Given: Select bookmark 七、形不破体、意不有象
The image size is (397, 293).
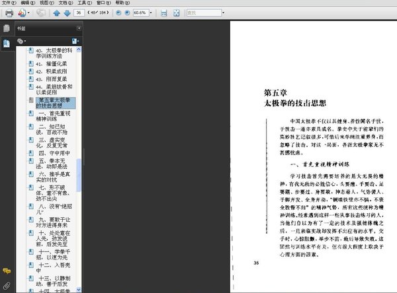Looking at the screenshot, I should pyautogui.click(x=53, y=193).
